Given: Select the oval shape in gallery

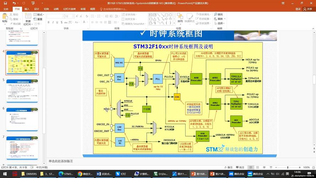Looking at the screenshot, I should coord(171,15).
